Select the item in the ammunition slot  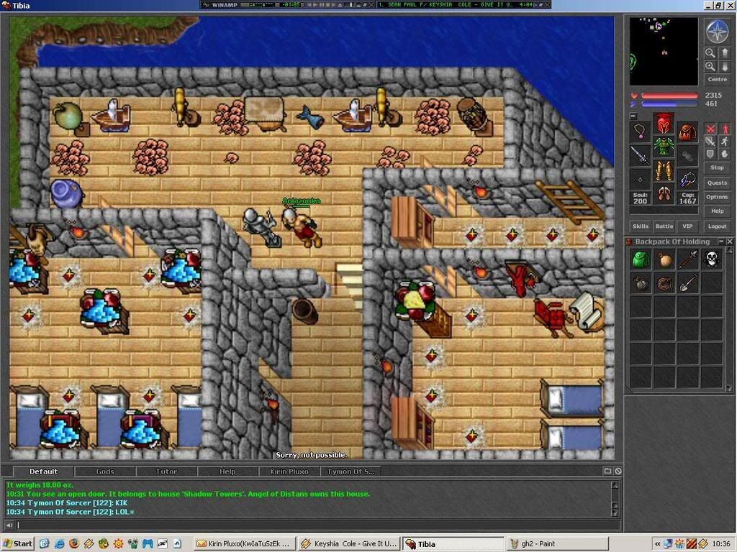(687, 179)
